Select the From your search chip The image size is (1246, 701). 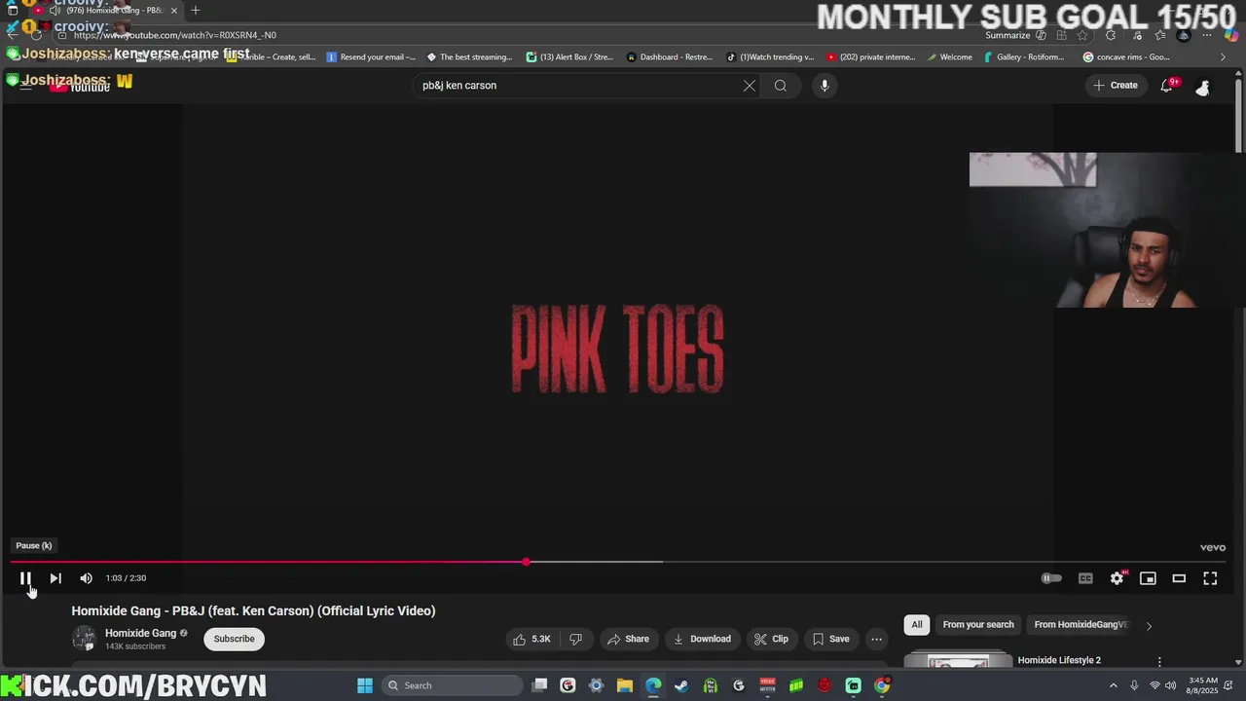978,625
